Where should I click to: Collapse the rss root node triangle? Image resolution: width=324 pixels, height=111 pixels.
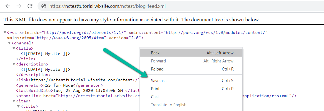[5, 33]
